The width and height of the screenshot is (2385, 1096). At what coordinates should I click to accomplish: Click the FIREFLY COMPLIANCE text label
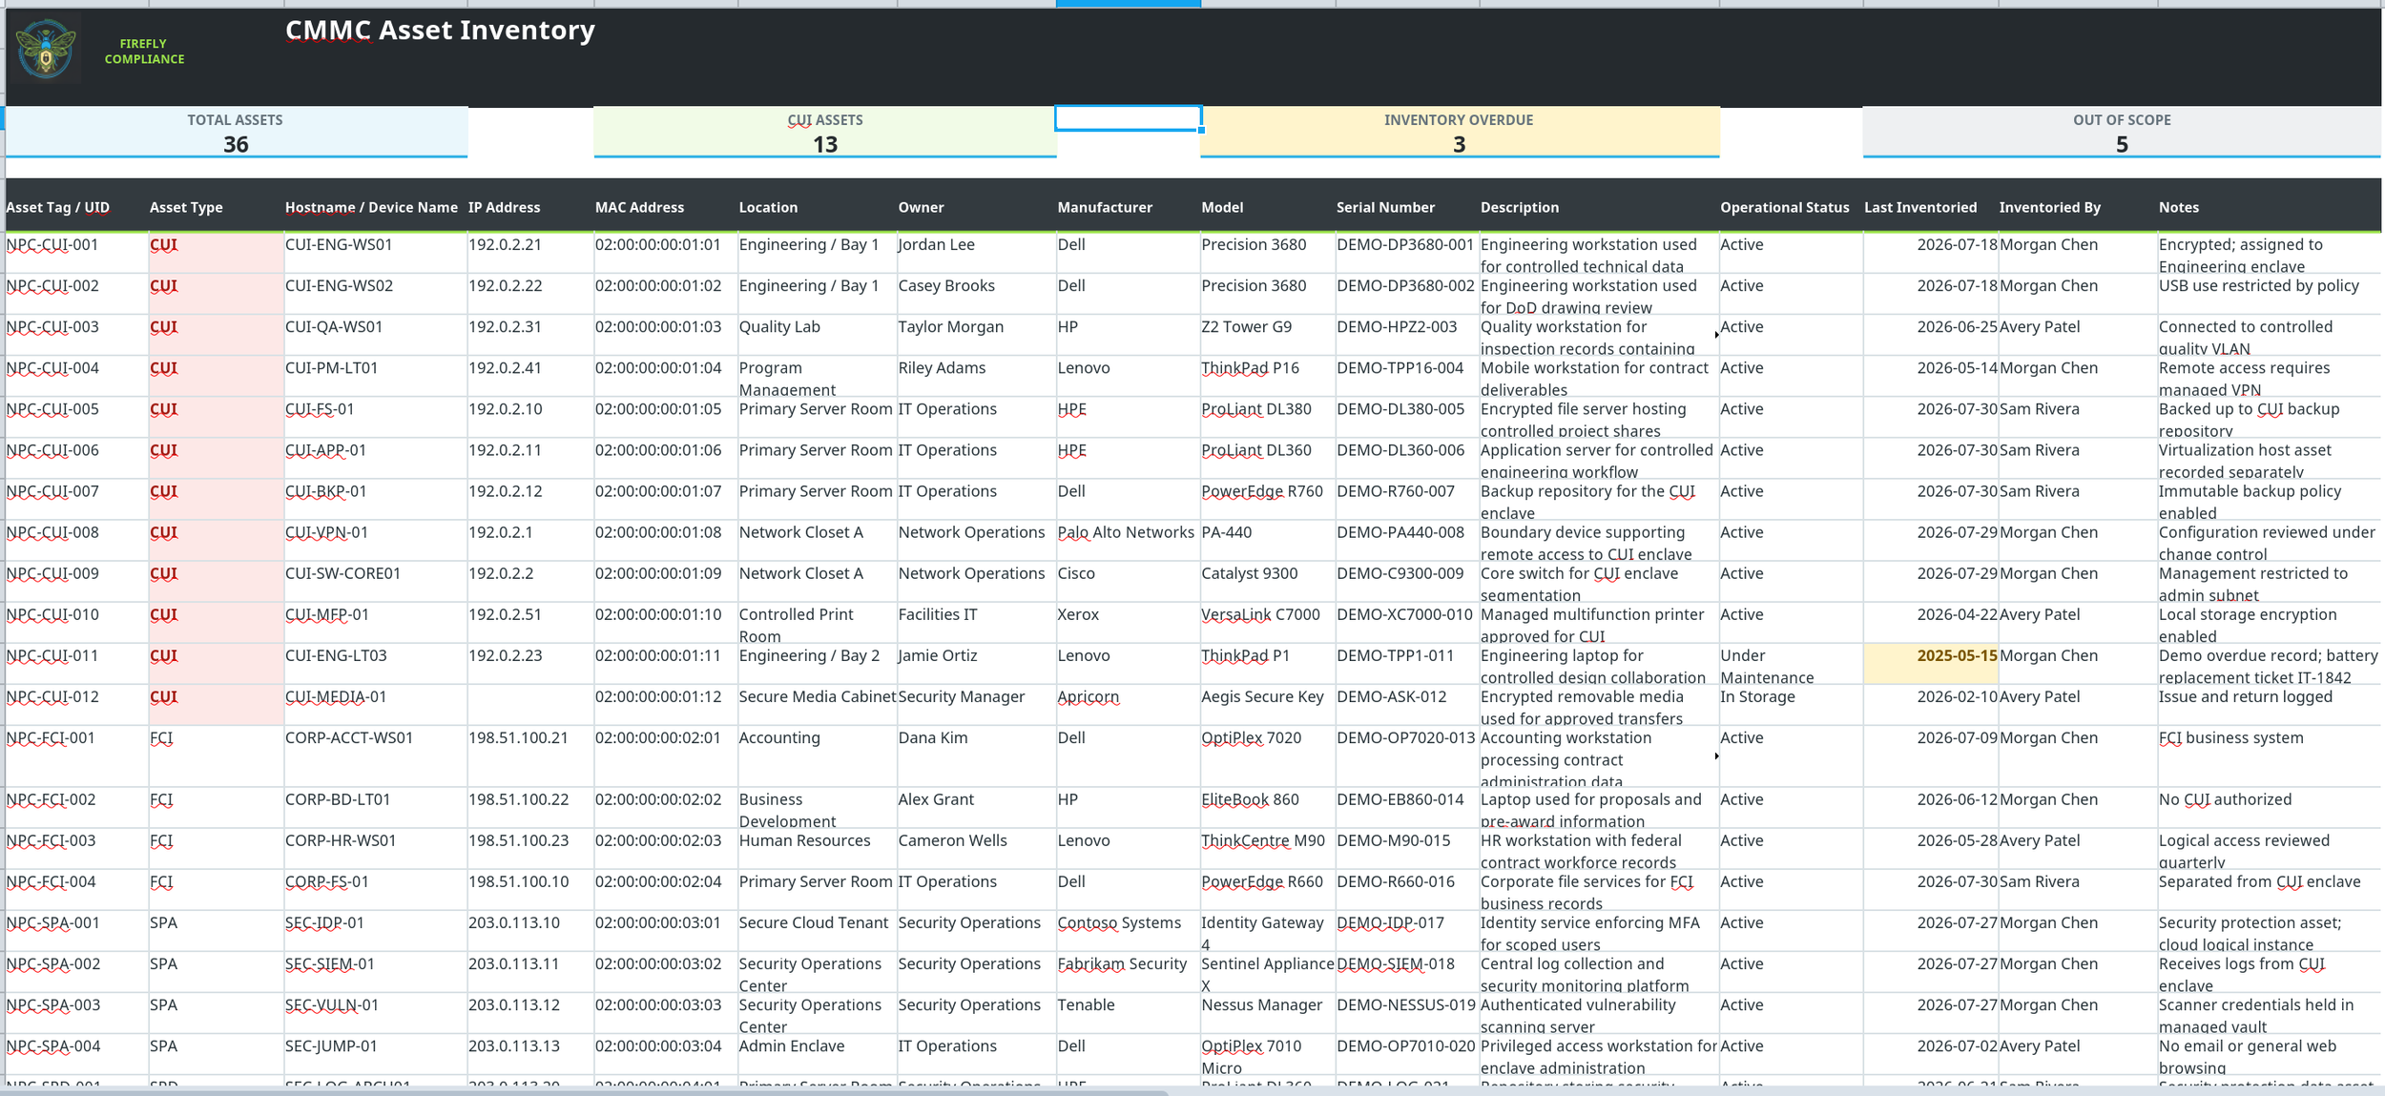tap(144, 52)
